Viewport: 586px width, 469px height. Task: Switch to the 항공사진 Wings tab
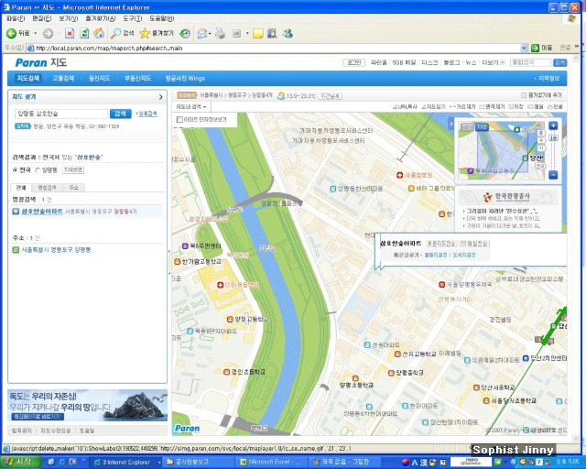(x=185, y=79)
